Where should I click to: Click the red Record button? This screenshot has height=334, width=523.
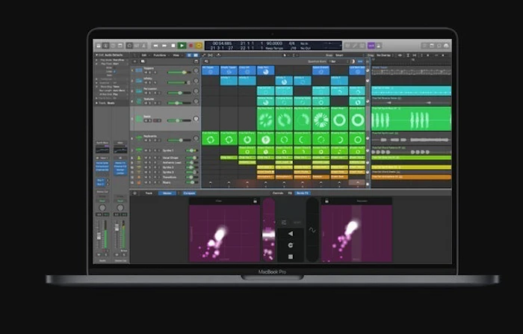pos(191,46)
